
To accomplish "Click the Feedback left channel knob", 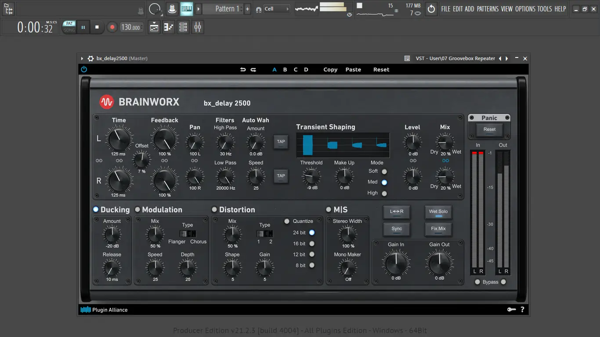I will (x=164, y=139).
